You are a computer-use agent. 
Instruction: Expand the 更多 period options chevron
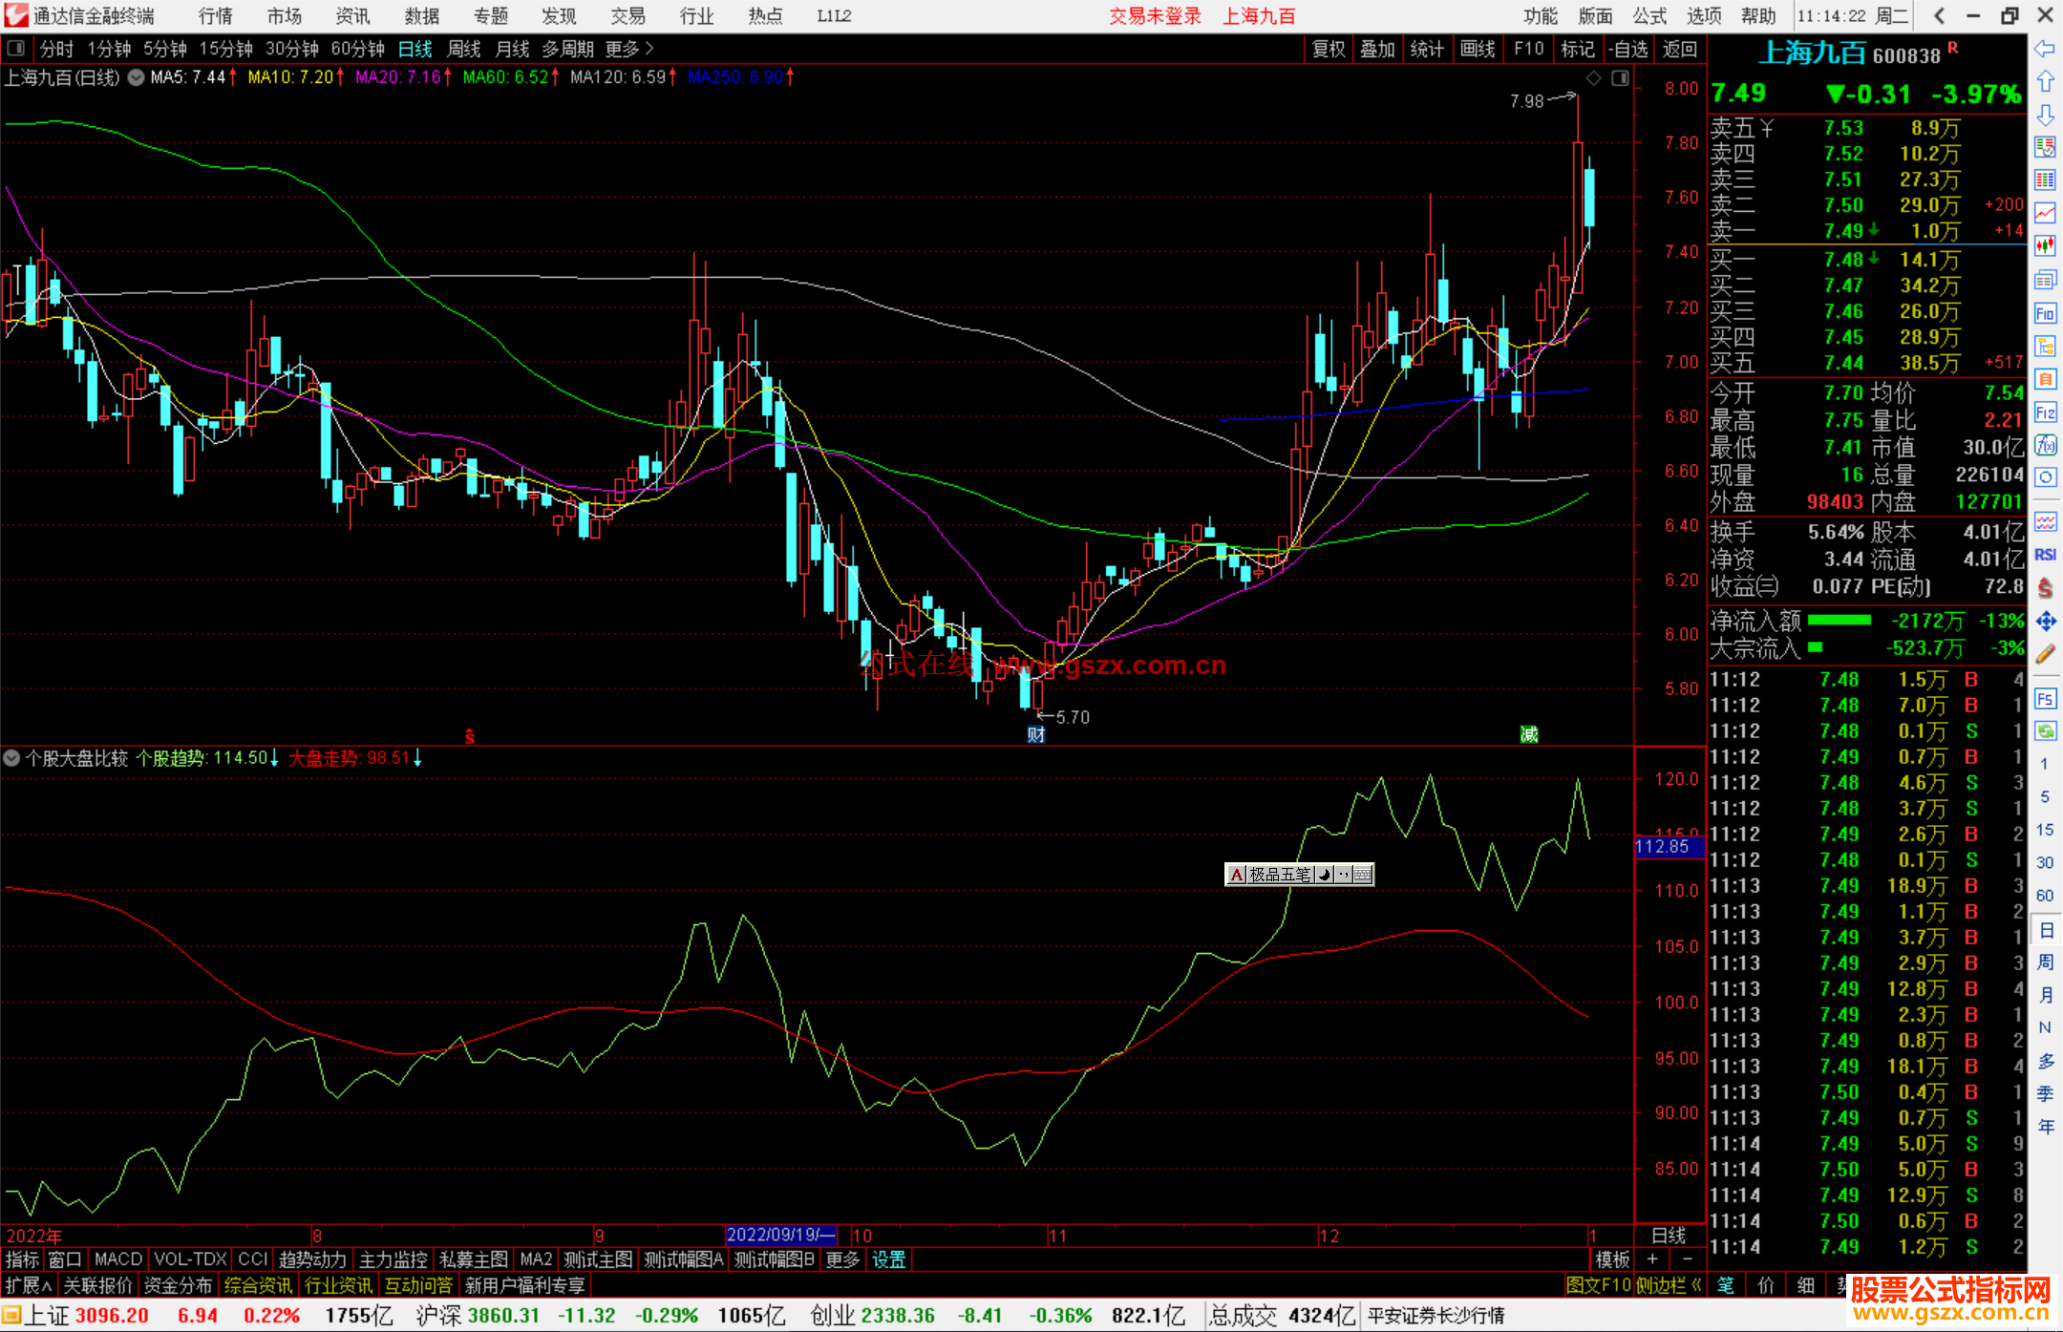[649, 48]
